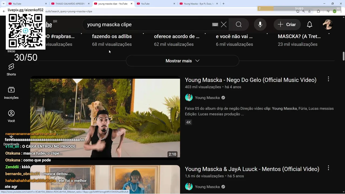345x194 pixels.
Task: Open the Você sidebar section
Action: coord(11,116)
